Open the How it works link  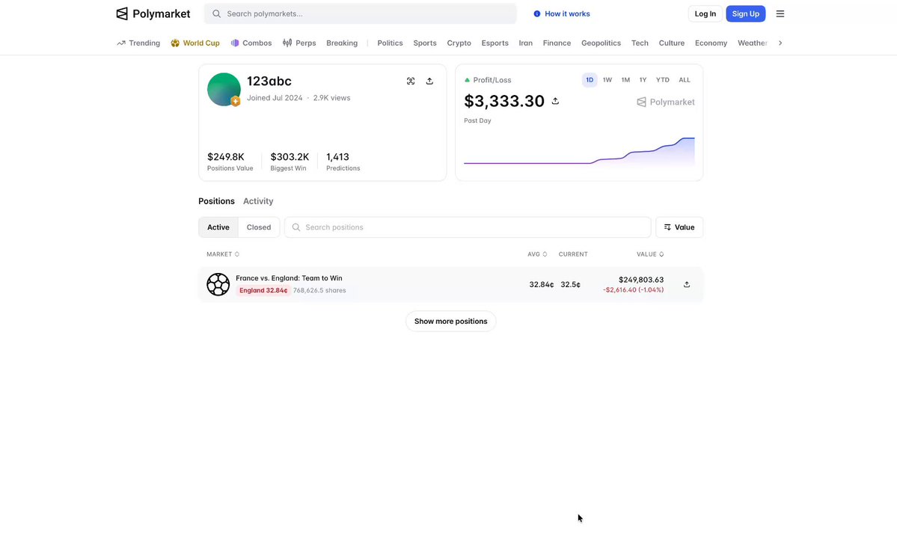[562, 13]
